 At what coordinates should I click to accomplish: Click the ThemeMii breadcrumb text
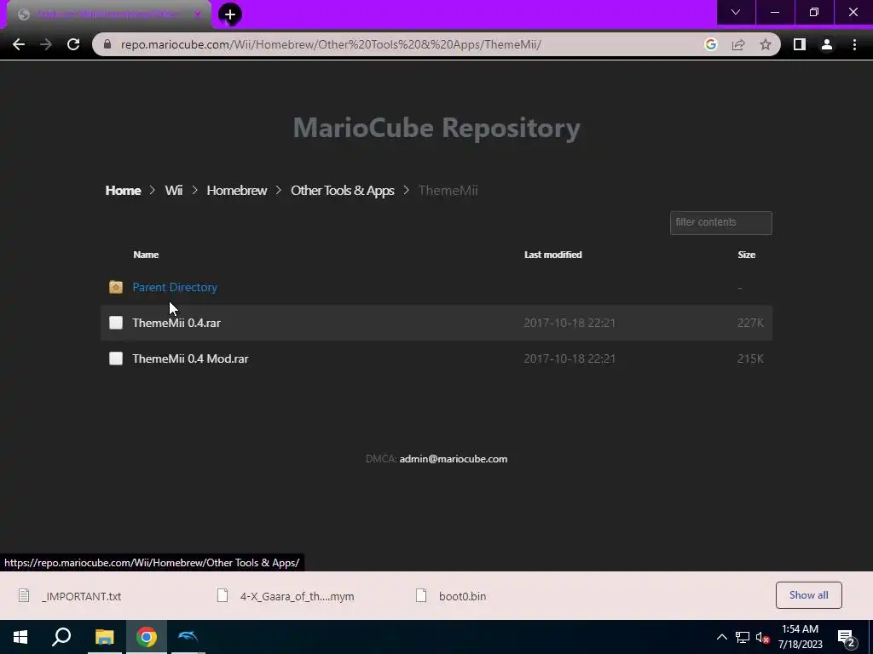pyautogui.click(x=448, y=190)
